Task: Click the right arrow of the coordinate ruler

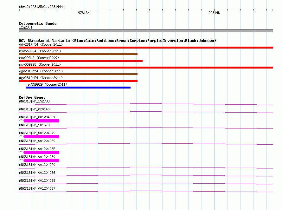Action: (x=272, y=10)
